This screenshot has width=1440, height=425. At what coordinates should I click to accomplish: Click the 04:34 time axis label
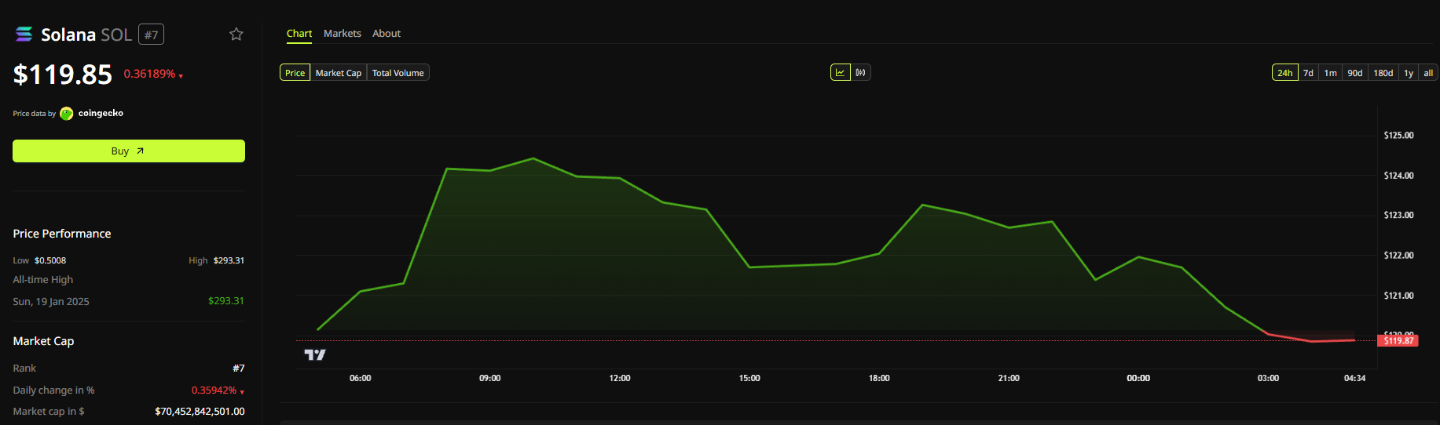click(1355, 379)
